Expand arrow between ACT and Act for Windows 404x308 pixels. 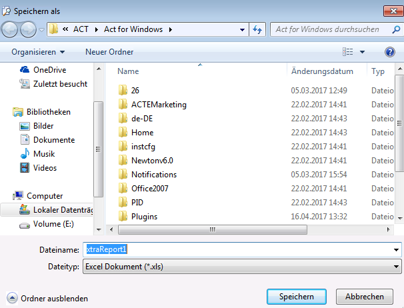click(97, 29)
